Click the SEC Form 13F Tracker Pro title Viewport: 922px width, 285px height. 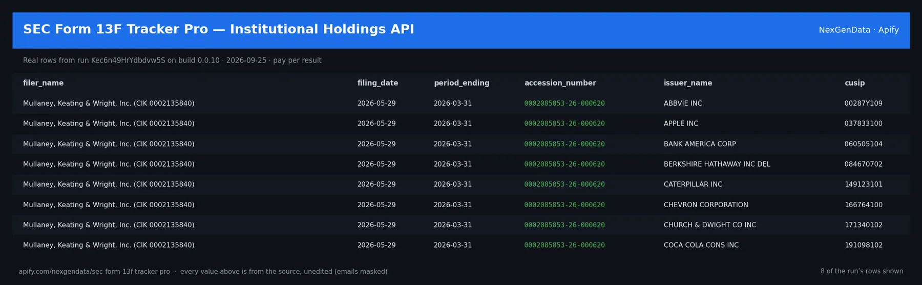pyautogui.click(x=219, y=29)
